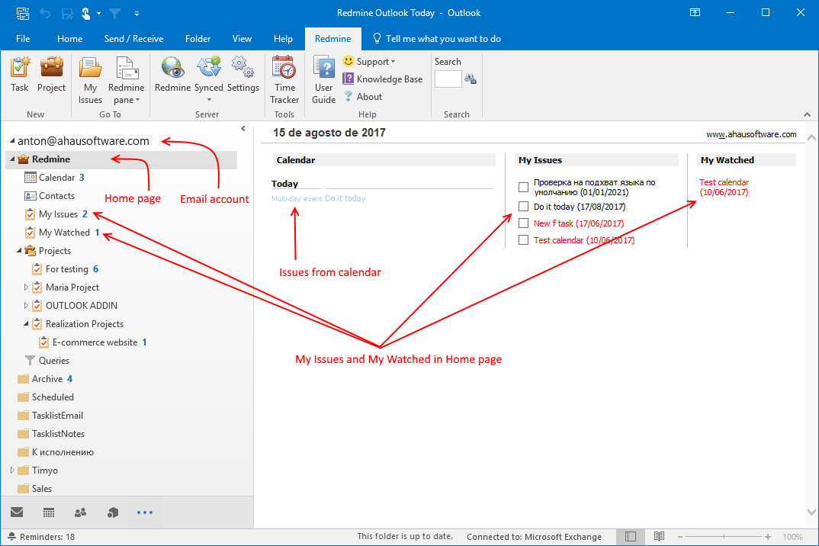Select My Issues folder in tree
Image resolution: width=819 pixels, height=546 pixels.
pyautogui.click(x=56, y=214)
